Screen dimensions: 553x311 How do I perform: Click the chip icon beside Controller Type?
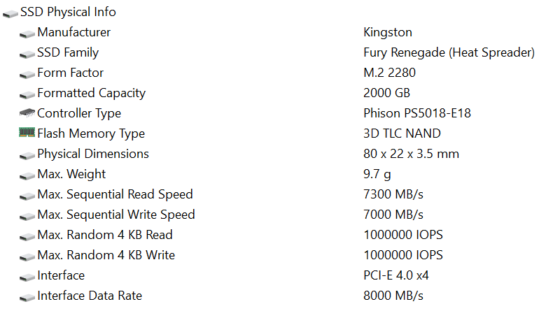coord(27,113)
